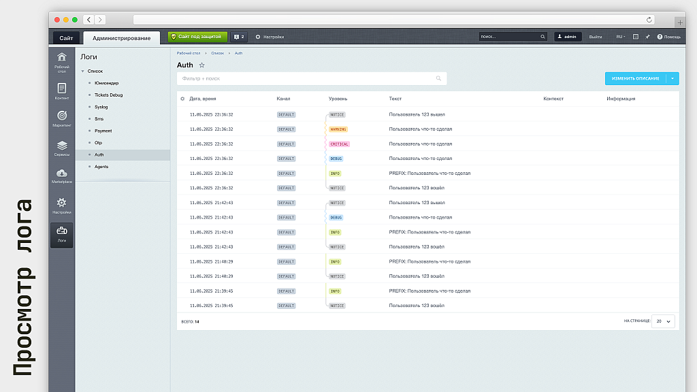Viewport: 697px width, 392px height.
Task: Open the RU language selector
Action: 621,37
